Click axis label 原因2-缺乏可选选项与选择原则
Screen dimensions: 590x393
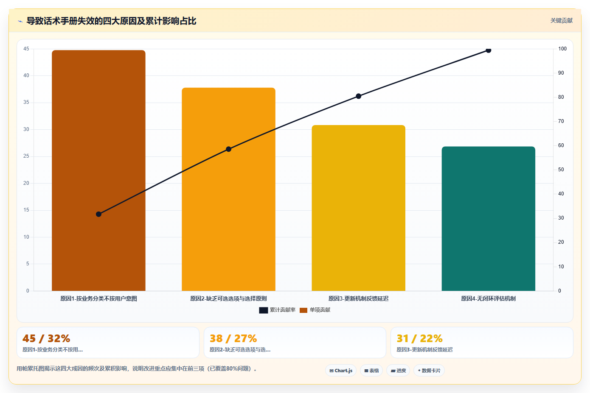(228, 298)
